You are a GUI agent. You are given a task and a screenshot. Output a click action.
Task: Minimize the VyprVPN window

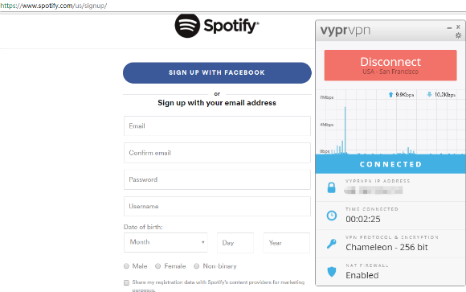point(449,28)
